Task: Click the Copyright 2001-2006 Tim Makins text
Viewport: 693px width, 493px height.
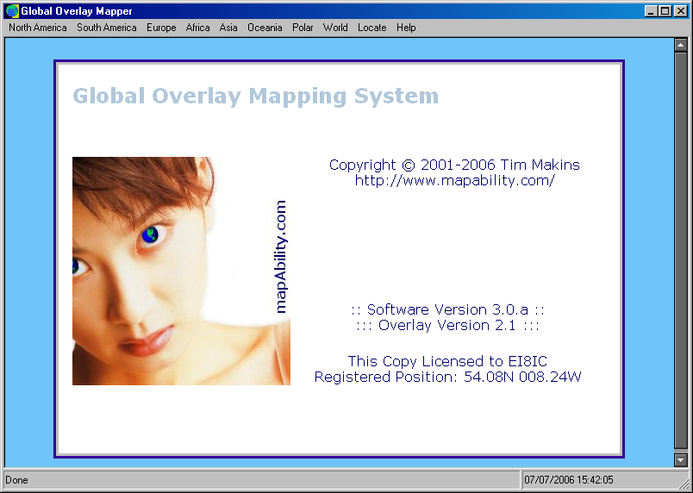Action: (454, 165)
